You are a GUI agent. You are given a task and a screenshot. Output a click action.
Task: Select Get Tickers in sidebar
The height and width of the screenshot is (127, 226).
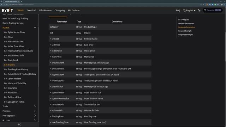click(10, 65)
